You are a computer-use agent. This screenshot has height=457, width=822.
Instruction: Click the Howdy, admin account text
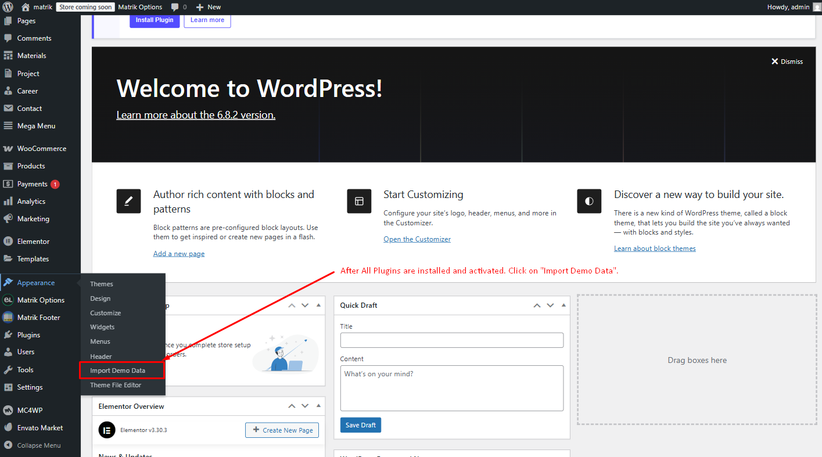pyautogui.click(x=788, y=7)
